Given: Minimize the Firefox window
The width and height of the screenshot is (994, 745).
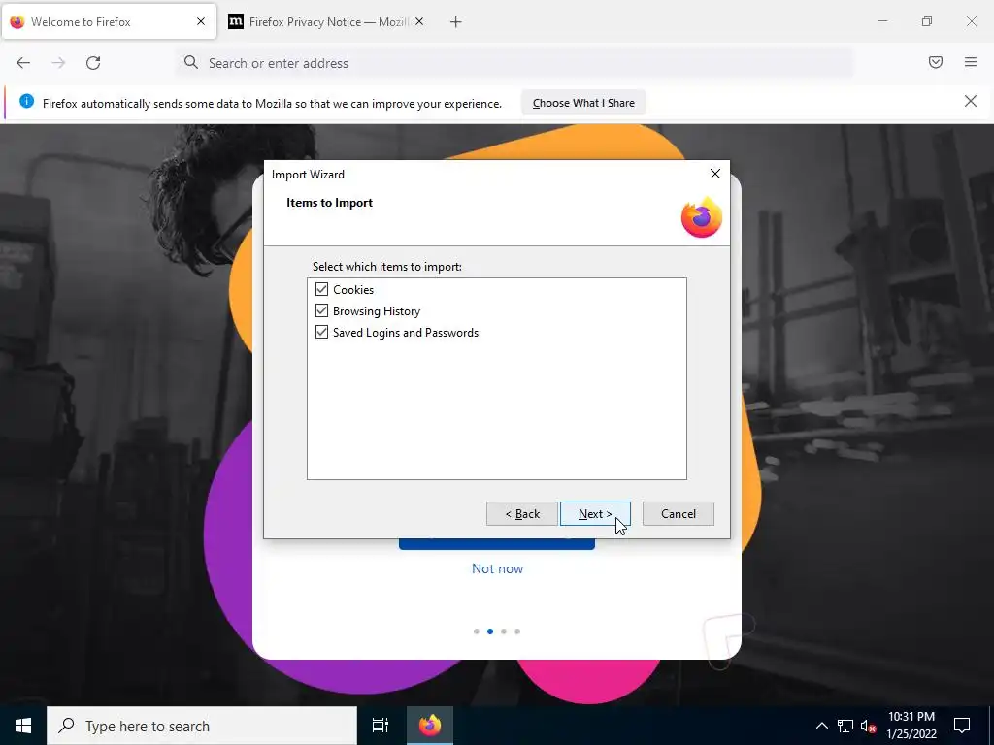Looking at the screenshot, I should [x=881, y=21].
